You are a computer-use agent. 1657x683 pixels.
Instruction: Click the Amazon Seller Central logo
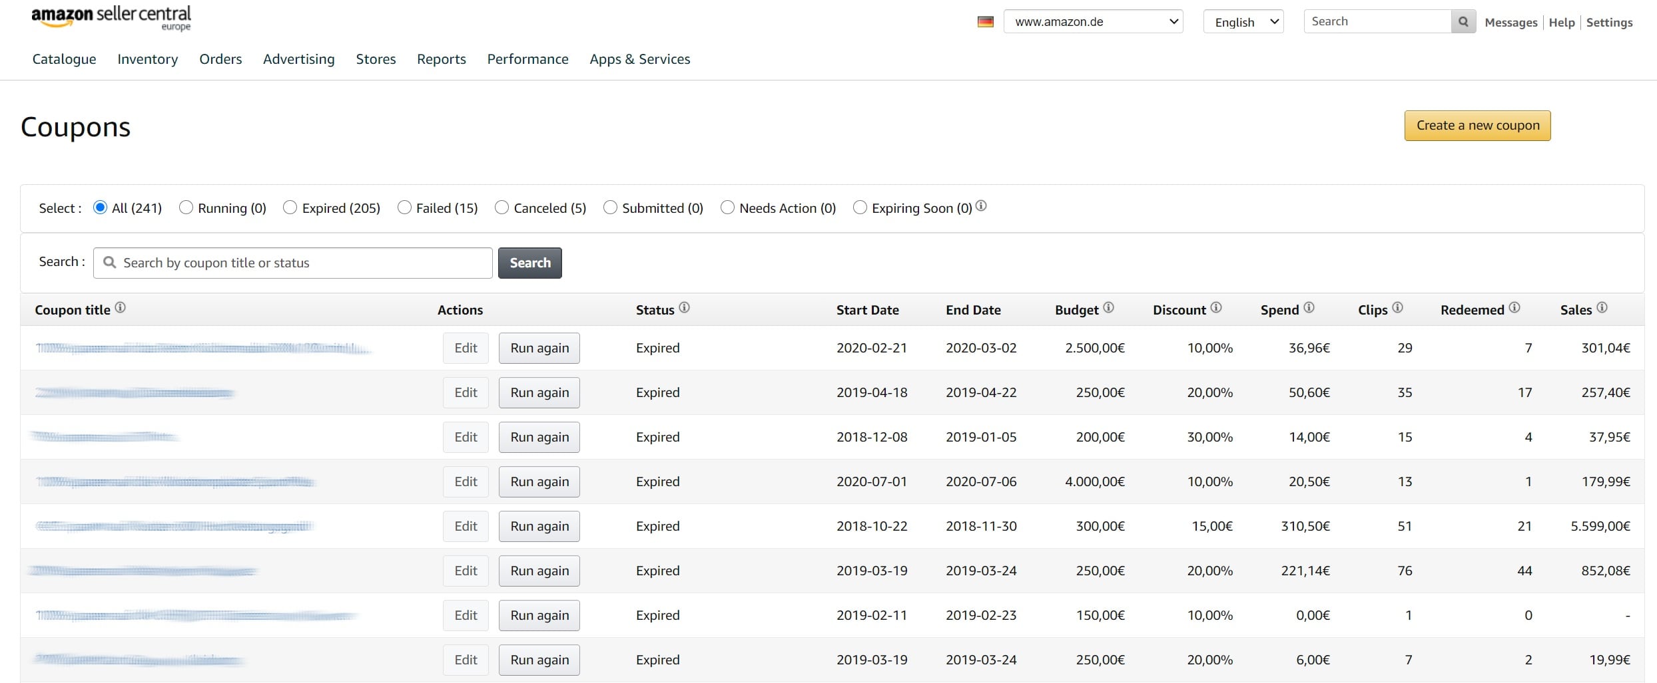[x=111, y=18]
